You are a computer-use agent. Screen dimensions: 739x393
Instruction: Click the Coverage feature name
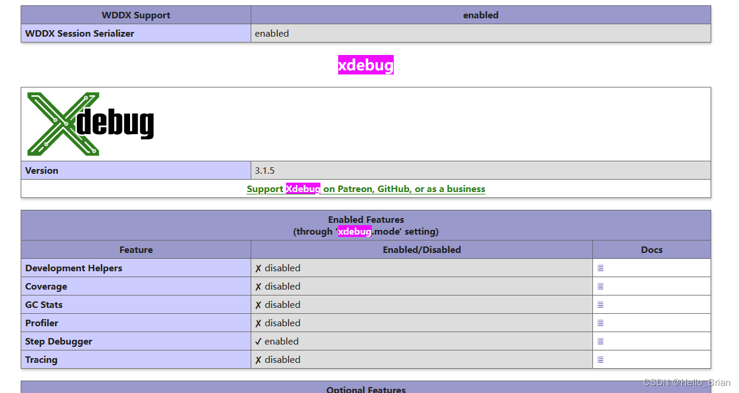pyautogui.click(x=46, y=287)
